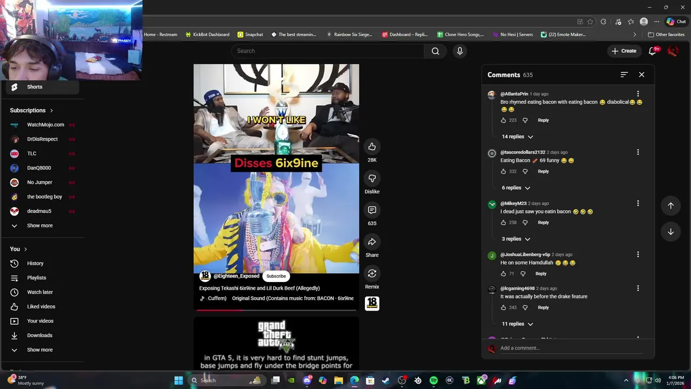The image size is (691, 389).
Task: Focus the YouTube search field
Action: pos(328,51)
